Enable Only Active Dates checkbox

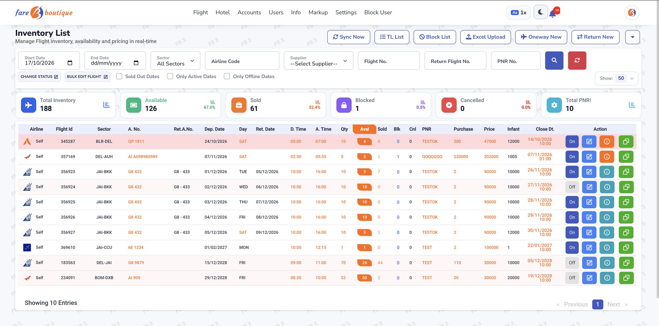(170, 76)
